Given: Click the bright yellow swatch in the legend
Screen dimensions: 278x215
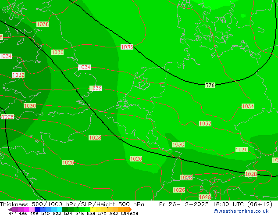Looking at the screenshot, I should tap(93, 209).
